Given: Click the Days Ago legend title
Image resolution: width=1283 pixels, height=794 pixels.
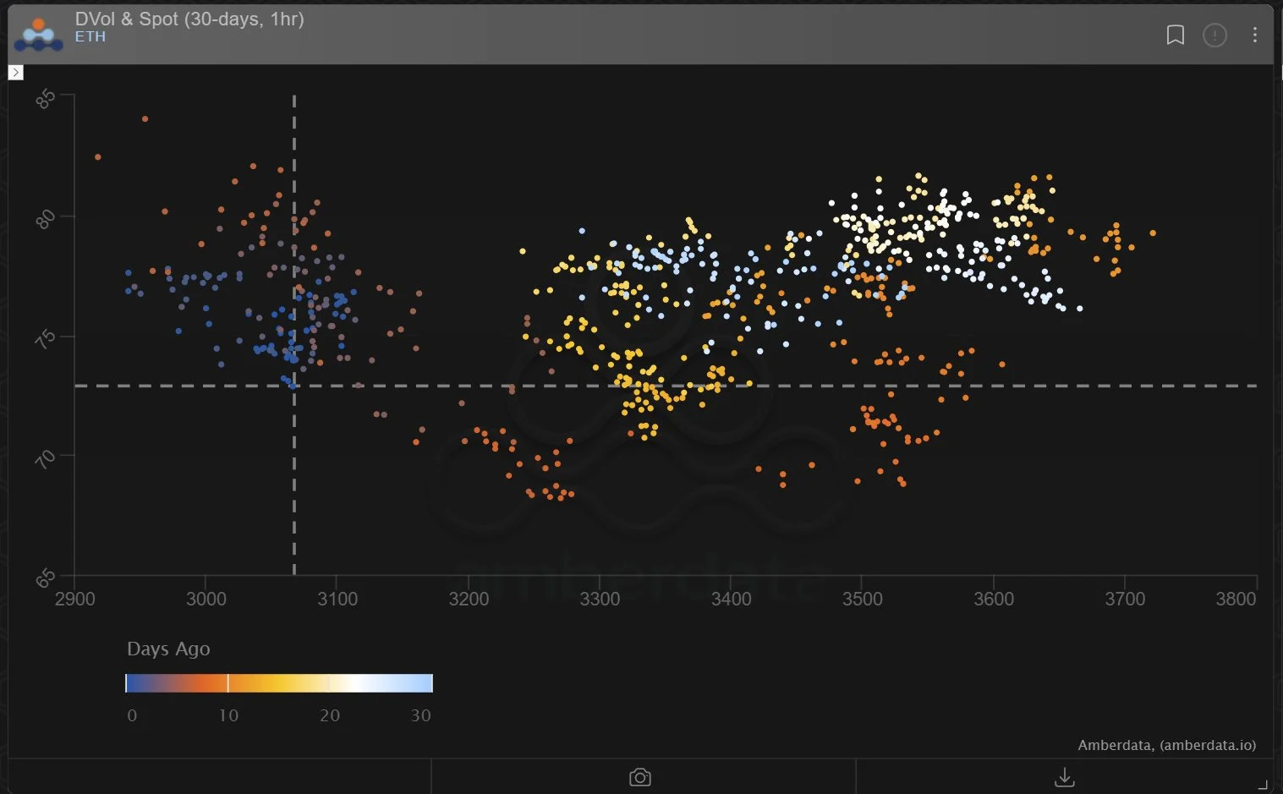Looking at the screenshot, I should 168,649.
